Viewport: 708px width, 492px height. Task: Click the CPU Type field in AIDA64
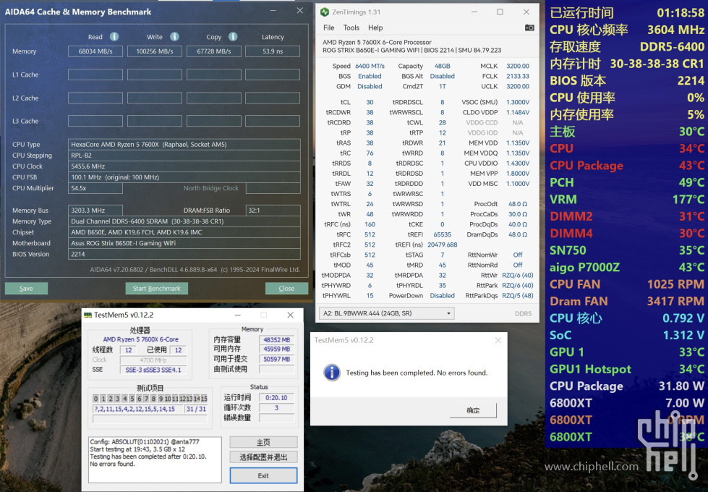tap(184, 145)
